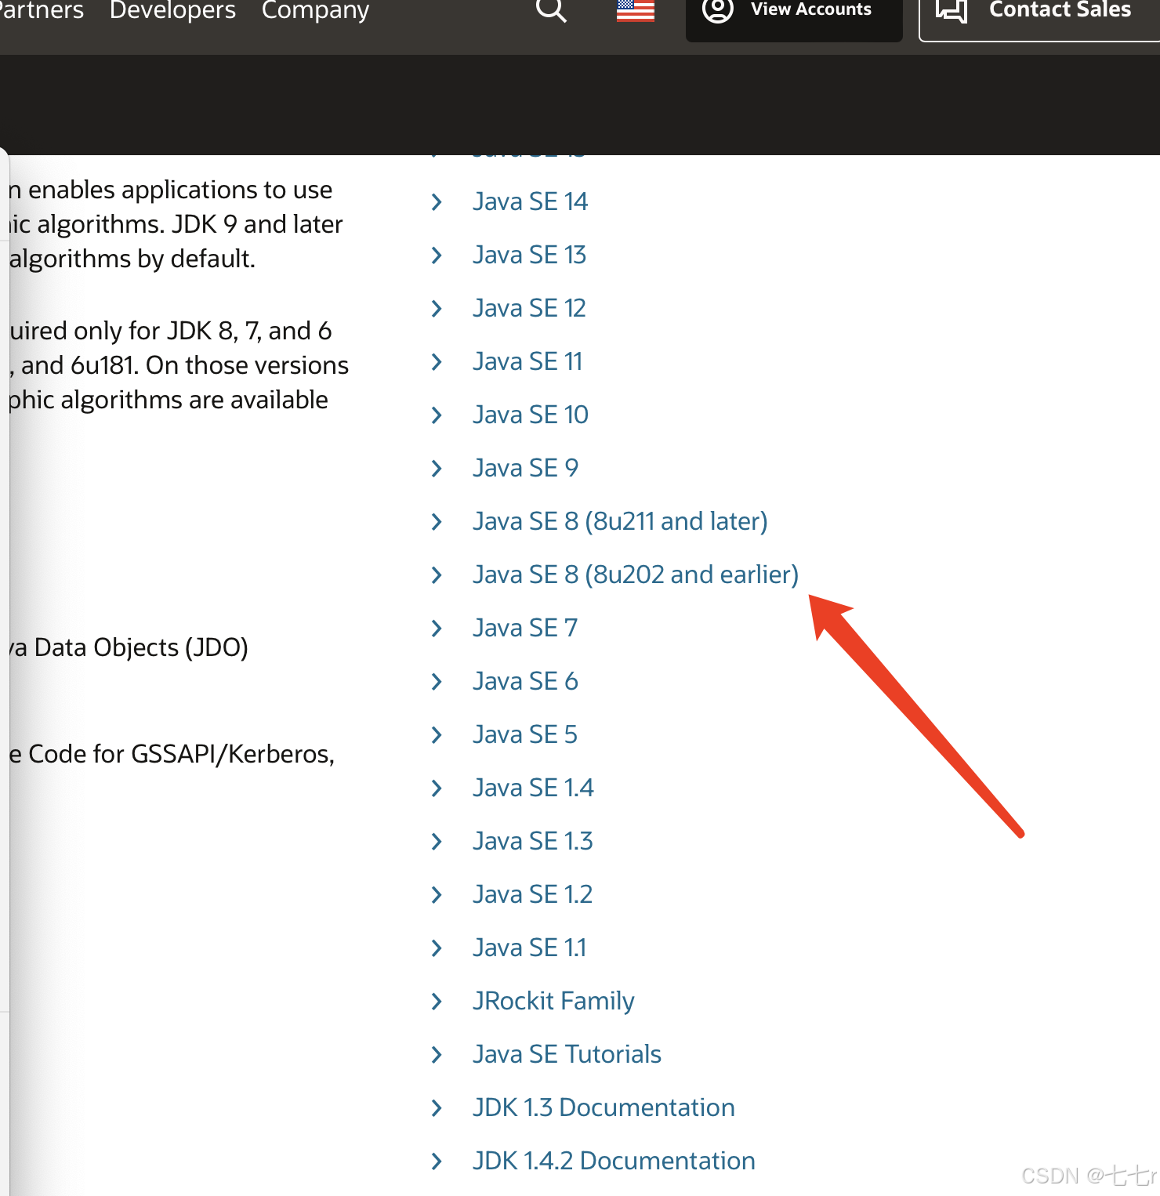The width and height of the screenshot is (1160, 1196).
Task: Open the Java SE 11 link
Action: (527, 361)
